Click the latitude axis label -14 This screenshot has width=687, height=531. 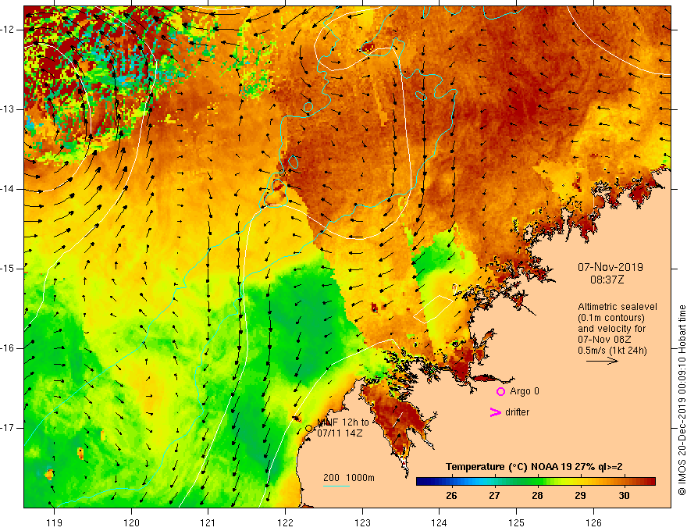(x=8, y=189)
